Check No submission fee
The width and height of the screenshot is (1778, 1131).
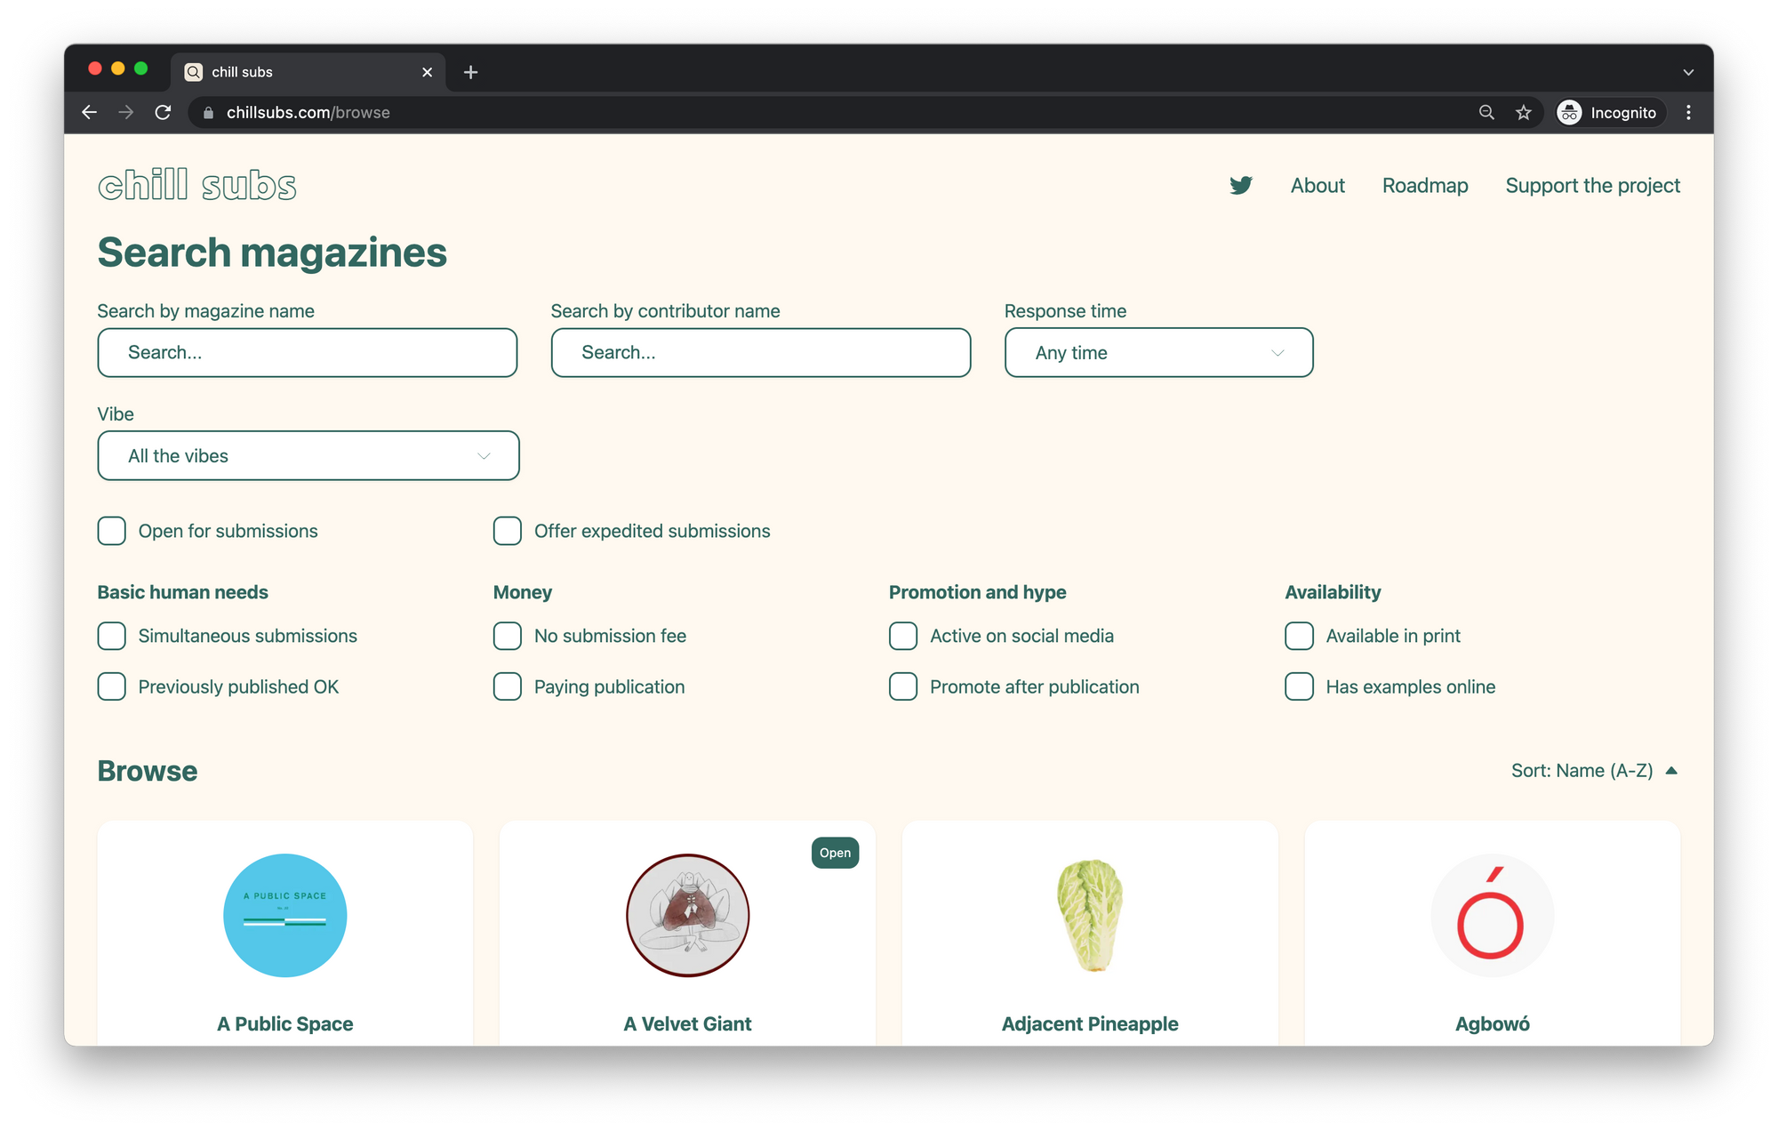pos(507,636)
